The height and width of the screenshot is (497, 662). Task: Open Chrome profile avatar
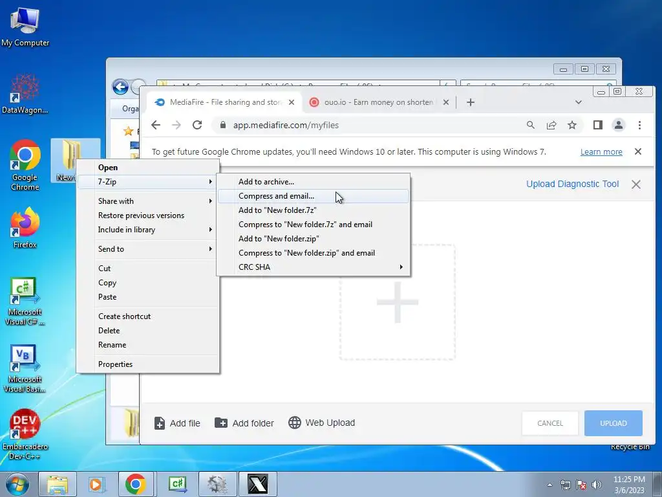click(619, 125)
